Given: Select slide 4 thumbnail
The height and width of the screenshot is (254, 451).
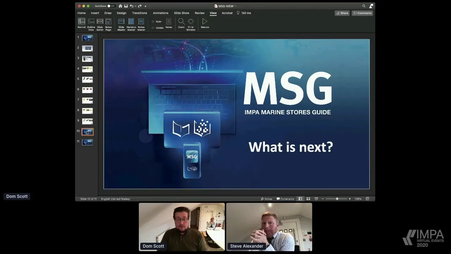Looking at the screenshot, I should coord(87,69).
